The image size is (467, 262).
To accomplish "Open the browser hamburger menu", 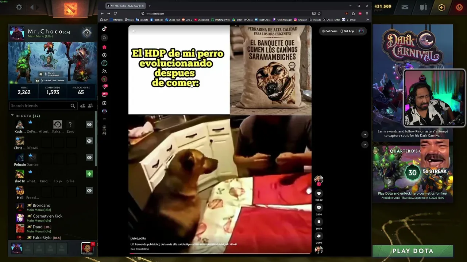I will (367, 13).
